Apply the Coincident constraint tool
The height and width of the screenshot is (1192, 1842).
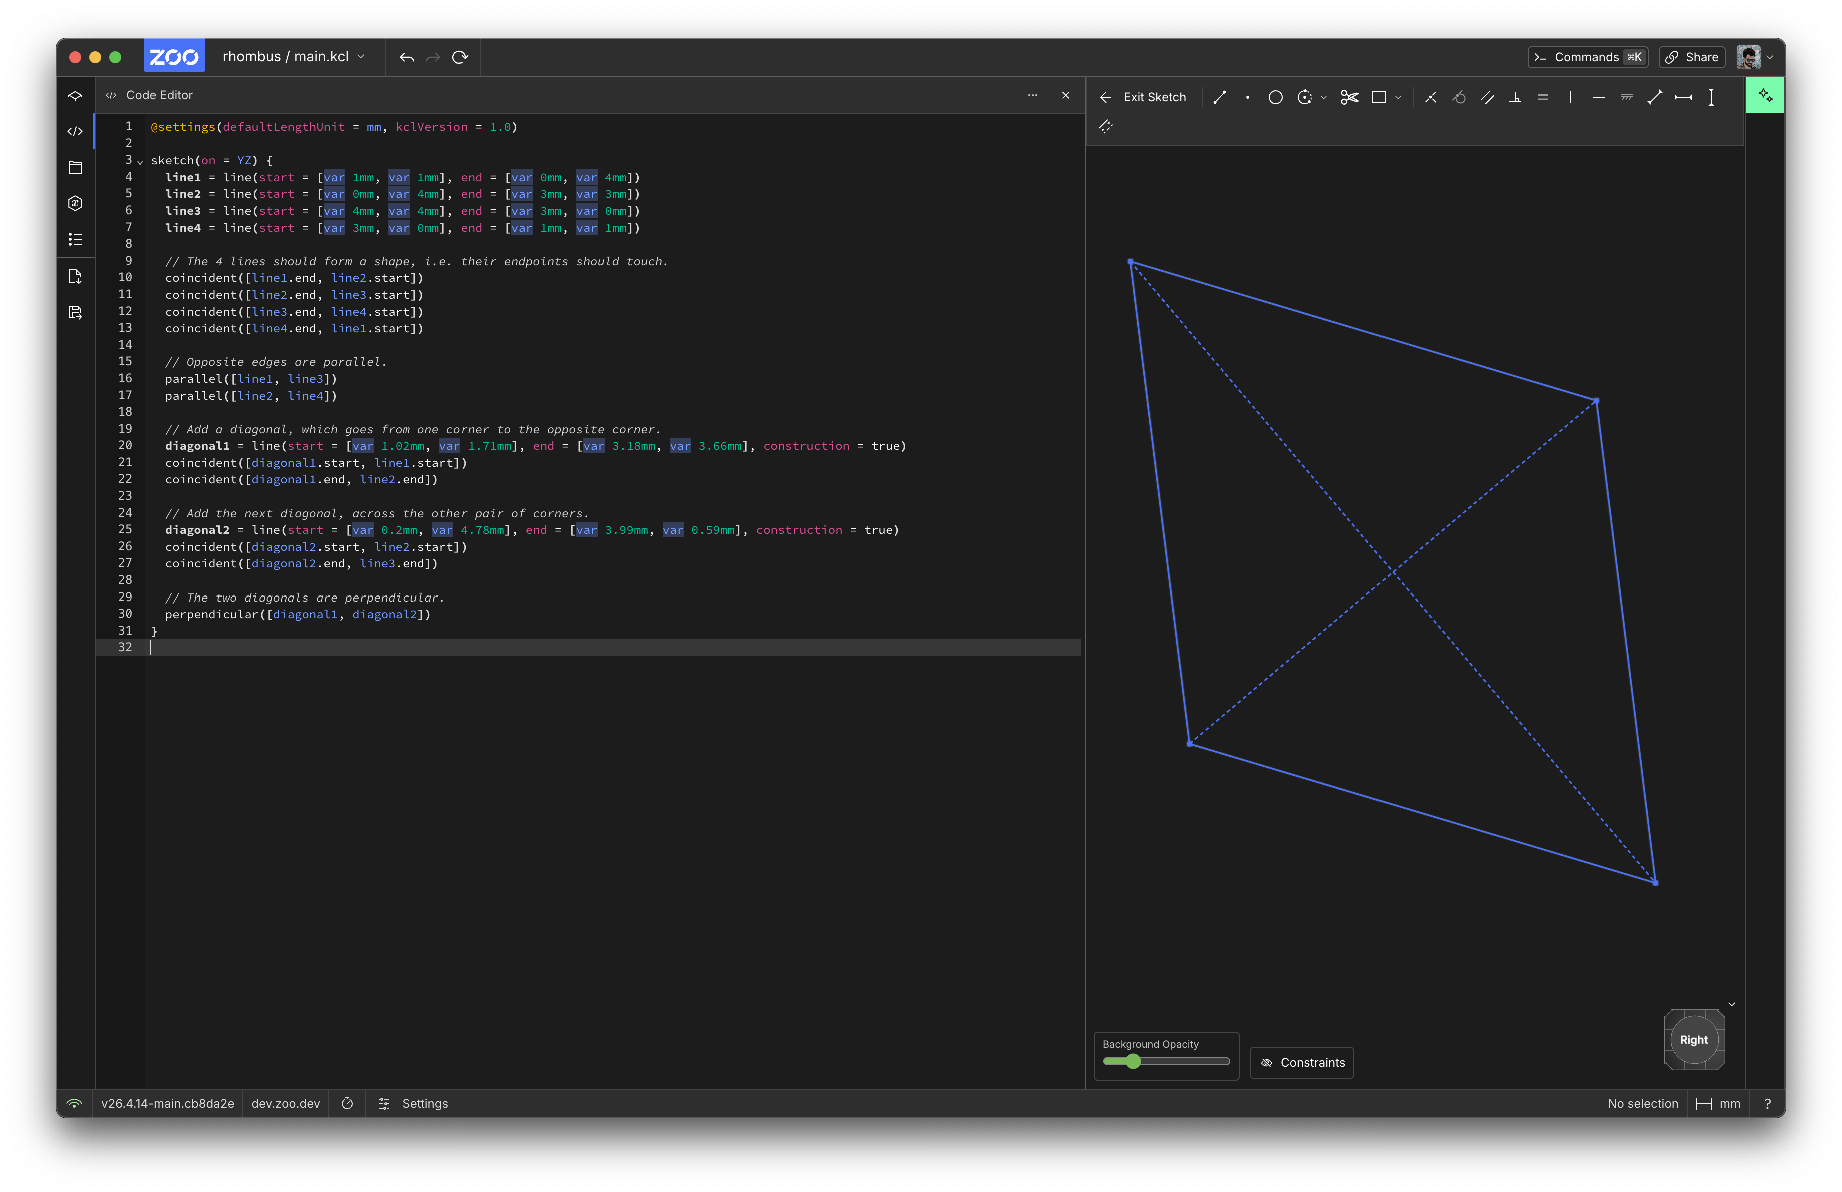pos(1430,97)
